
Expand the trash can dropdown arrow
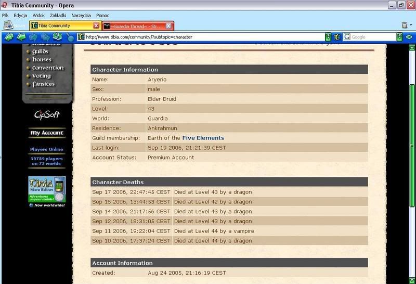[x=411, y=25]
